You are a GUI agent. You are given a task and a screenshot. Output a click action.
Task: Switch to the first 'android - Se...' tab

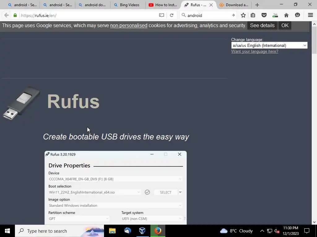(x=22, y=5)
